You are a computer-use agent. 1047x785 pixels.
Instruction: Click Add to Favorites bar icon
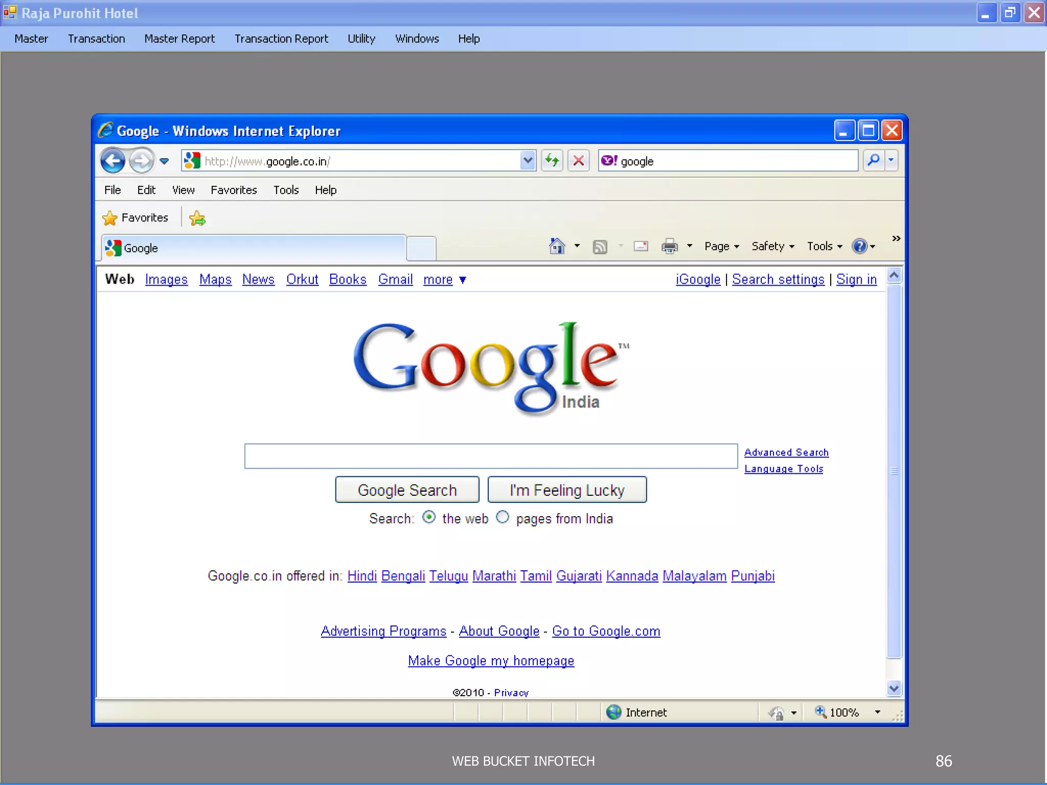[197, 218]
